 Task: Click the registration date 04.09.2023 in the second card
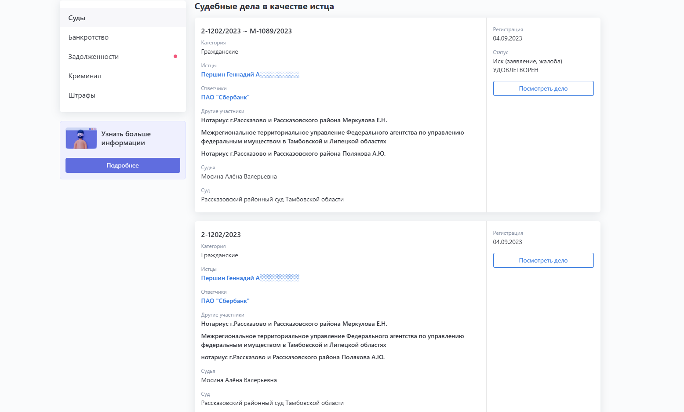[508, 242]
